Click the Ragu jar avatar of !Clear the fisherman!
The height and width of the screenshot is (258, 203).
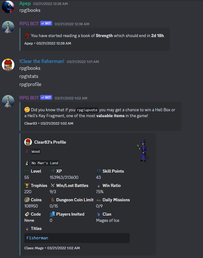pyautogui.click(x=8, y=65)
